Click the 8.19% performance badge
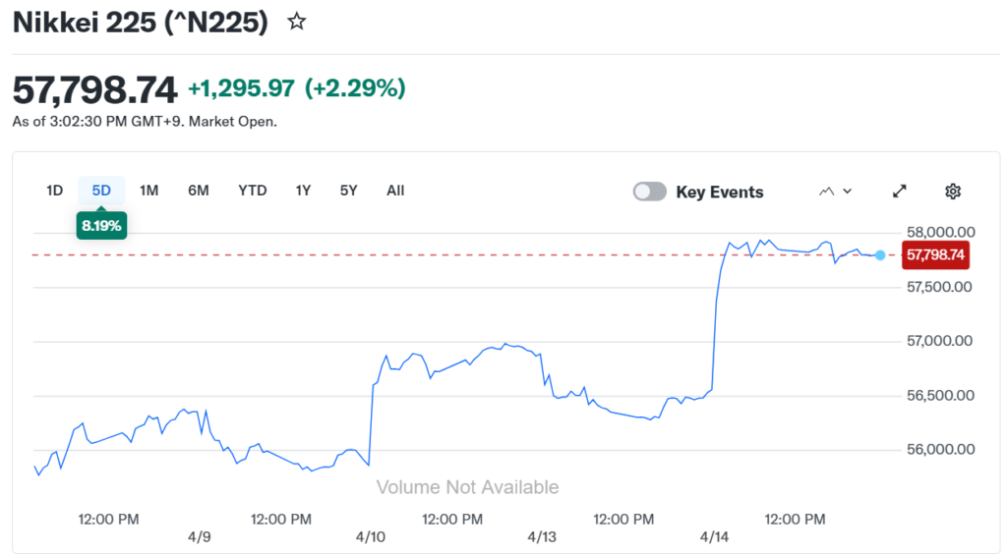This screenshot has height=554, width=1007. point(101,226)
